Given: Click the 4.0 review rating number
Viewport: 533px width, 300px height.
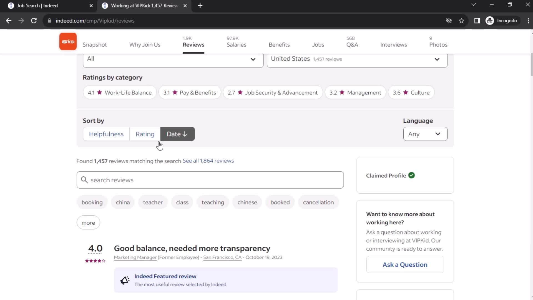Looking at the screenshot, I should click(x=95, y=248).
